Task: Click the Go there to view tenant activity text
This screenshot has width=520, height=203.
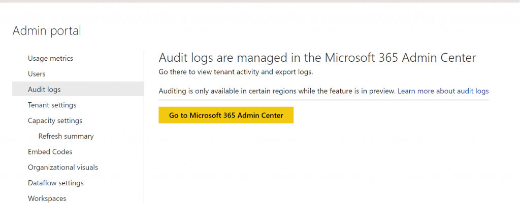Action: (236, 72)
